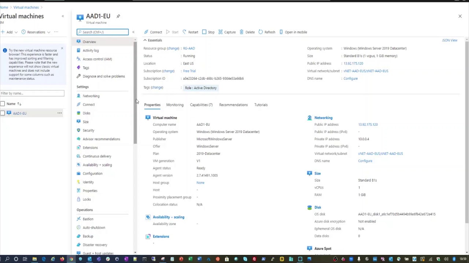The image size is (469, 263).
Task: Go to Virtual machines breadcrumb
Action: 26,7
